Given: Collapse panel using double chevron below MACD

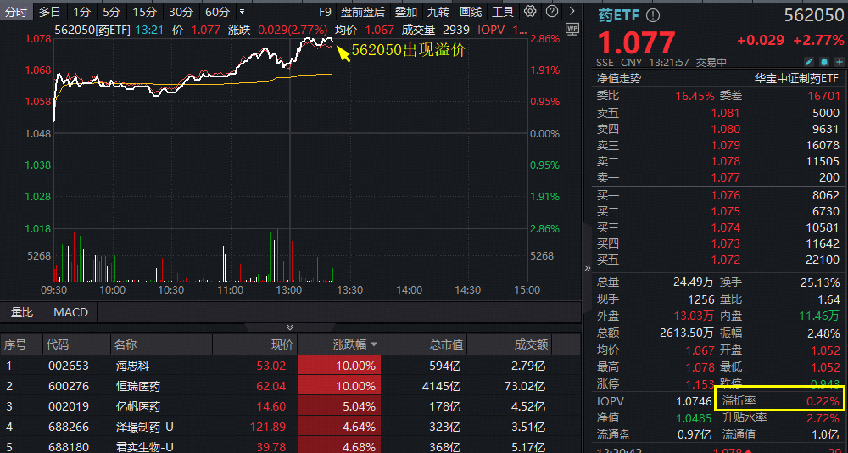Looking at the screenshot, I should pos(290,327).
